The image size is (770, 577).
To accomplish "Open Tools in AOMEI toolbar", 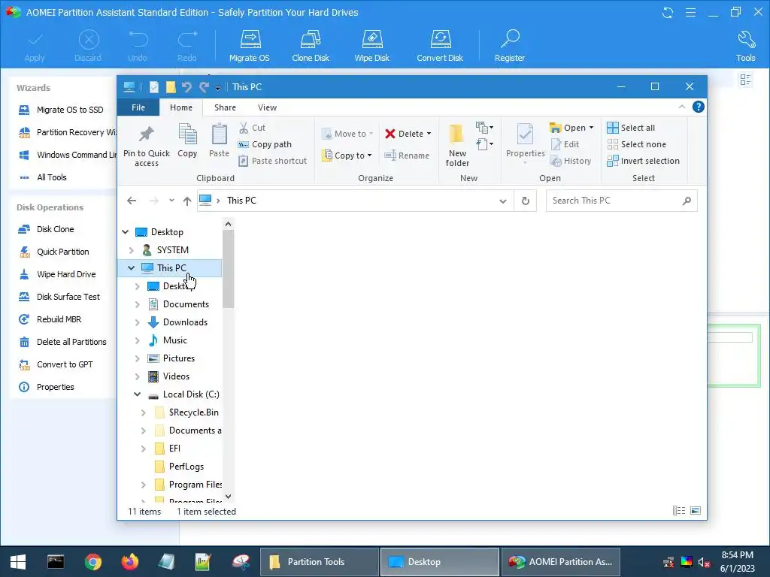I will click(745, 46).
